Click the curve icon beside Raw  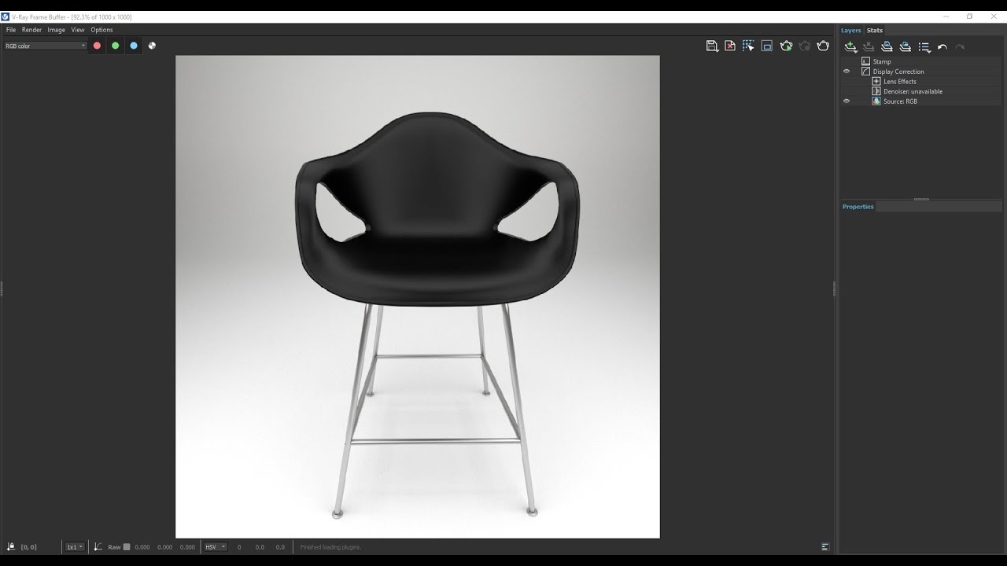click(x=98, y=546)
